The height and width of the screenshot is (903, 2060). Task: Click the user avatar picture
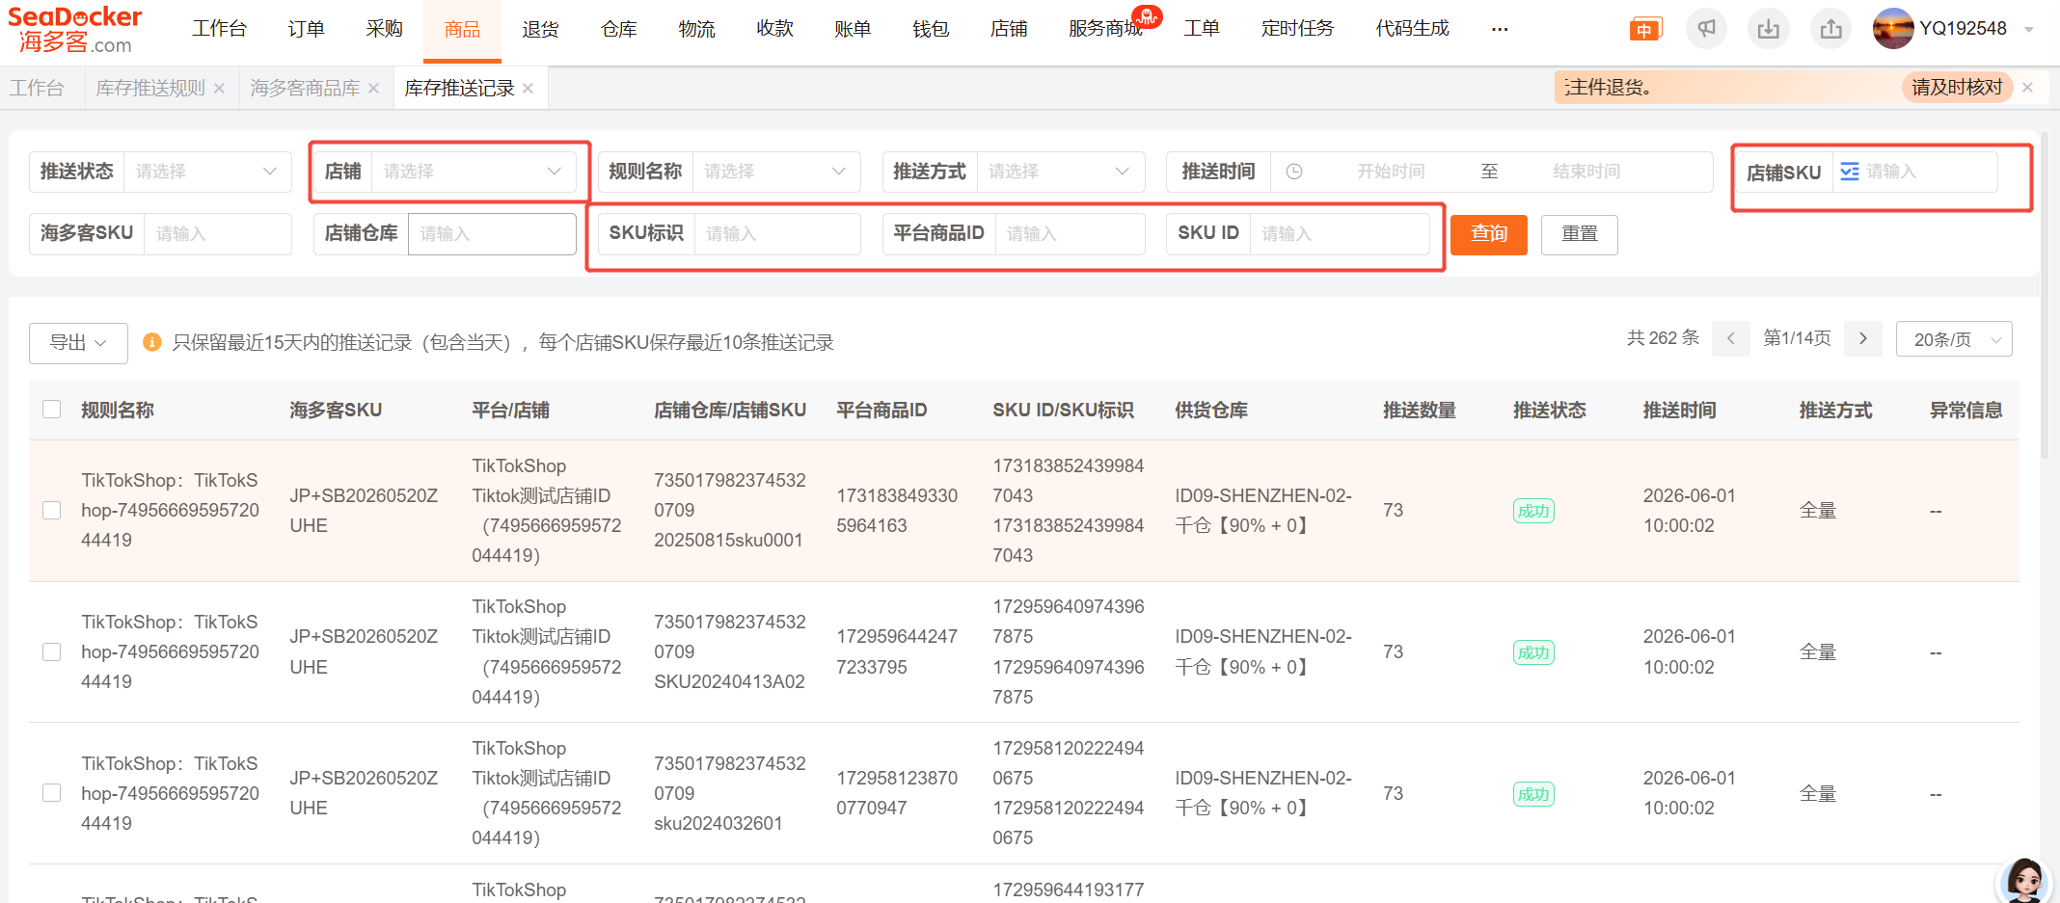click(1892, 29)
